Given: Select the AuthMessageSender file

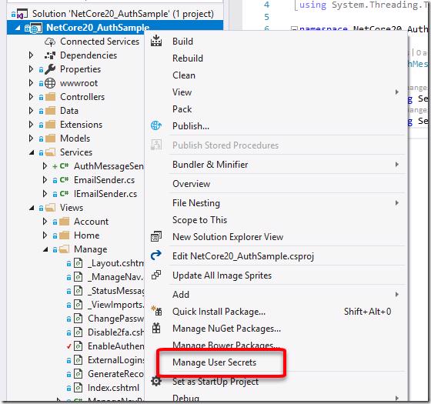Looking at the screenshot, I should [109, 166].
